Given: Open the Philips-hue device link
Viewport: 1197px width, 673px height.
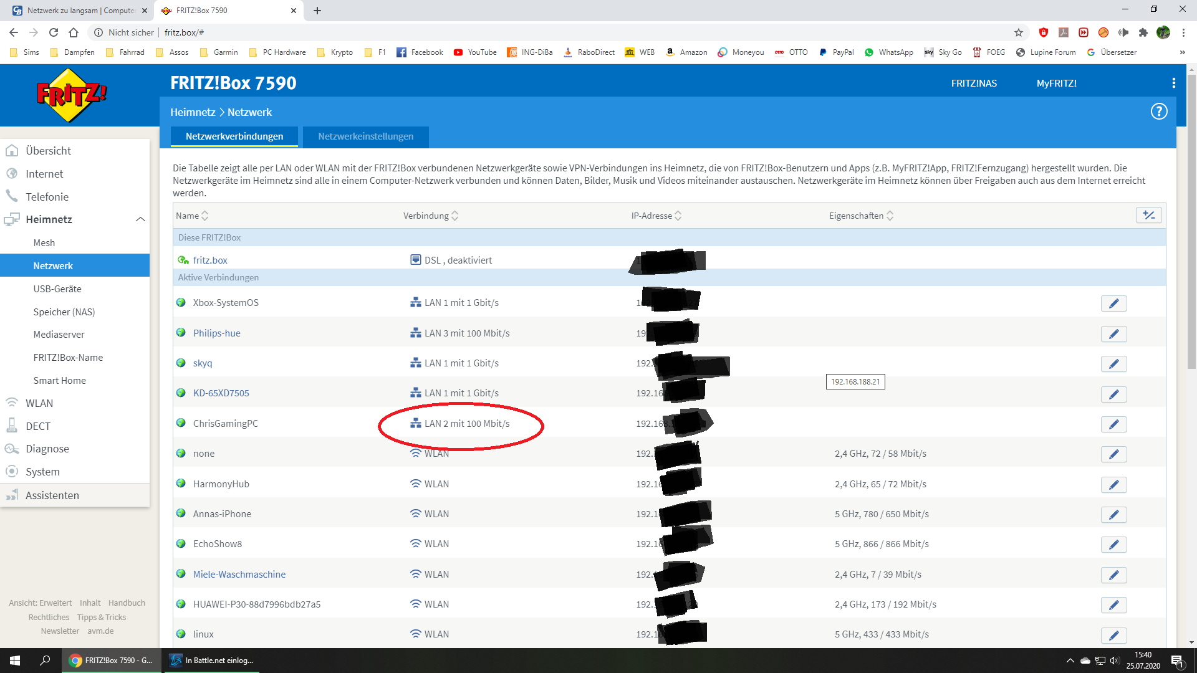Looking at the screenshot, I should point(216,333).
